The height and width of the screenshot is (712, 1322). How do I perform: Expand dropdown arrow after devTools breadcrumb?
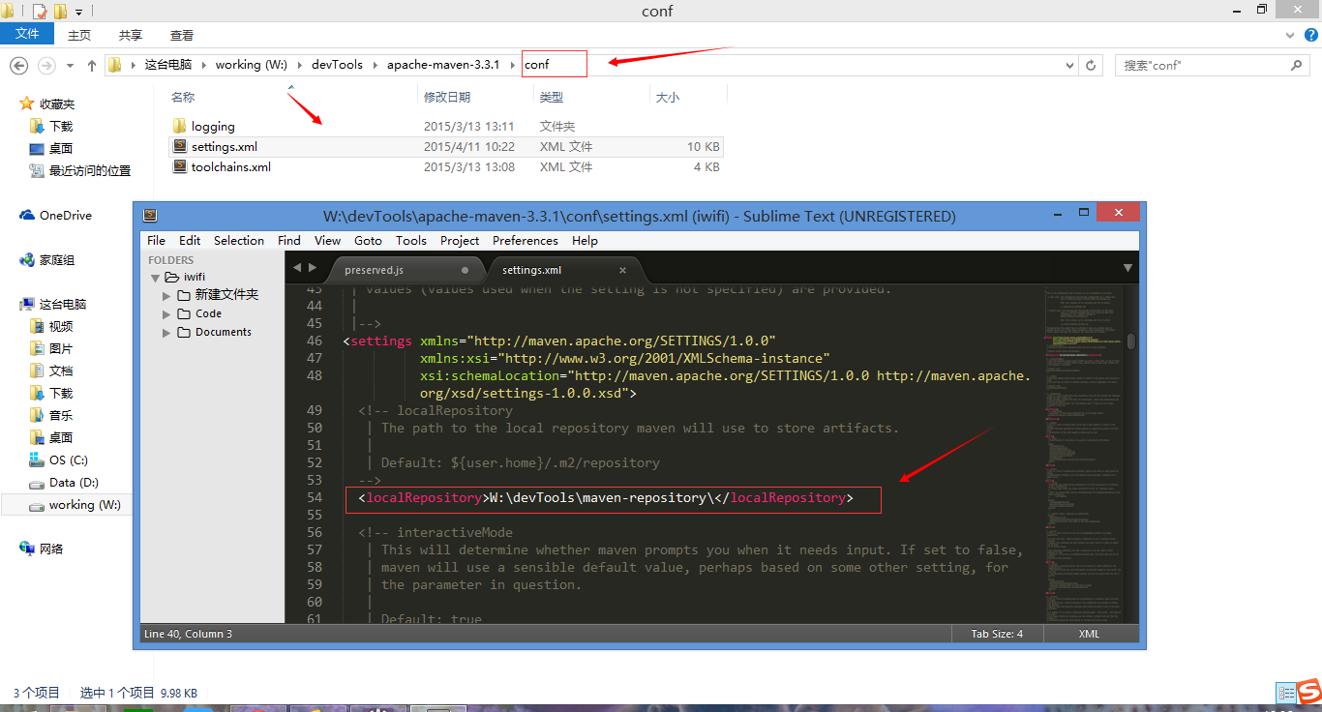click(x=375, y=65)
